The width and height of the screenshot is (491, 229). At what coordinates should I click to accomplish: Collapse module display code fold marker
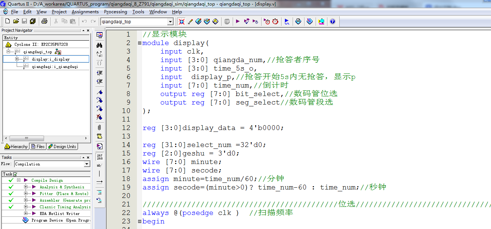click(x=139, y=43)
